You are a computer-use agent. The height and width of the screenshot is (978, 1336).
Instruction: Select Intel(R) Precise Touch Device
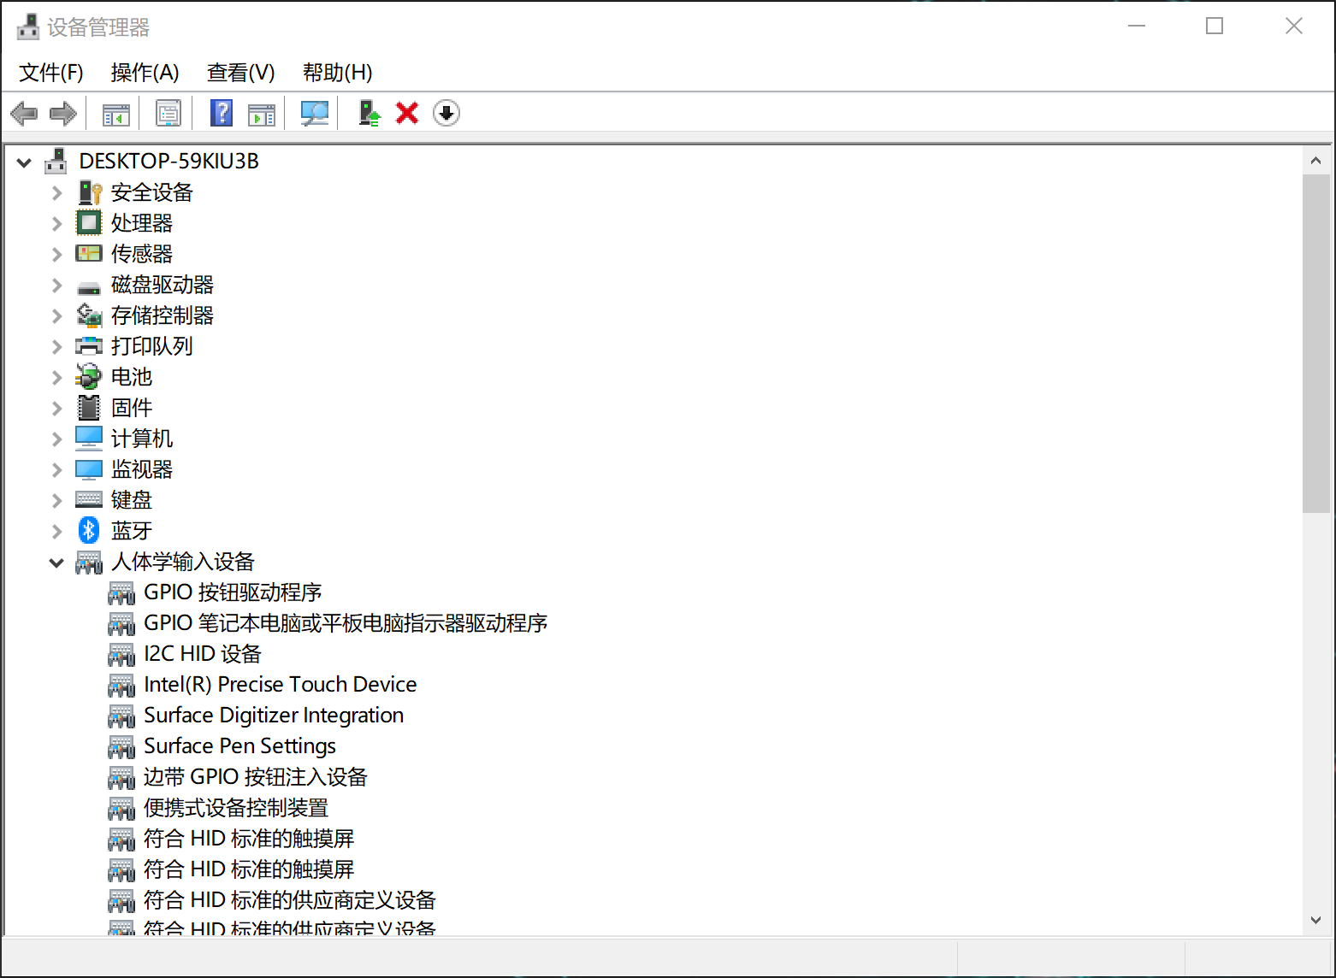pos(281,685)
